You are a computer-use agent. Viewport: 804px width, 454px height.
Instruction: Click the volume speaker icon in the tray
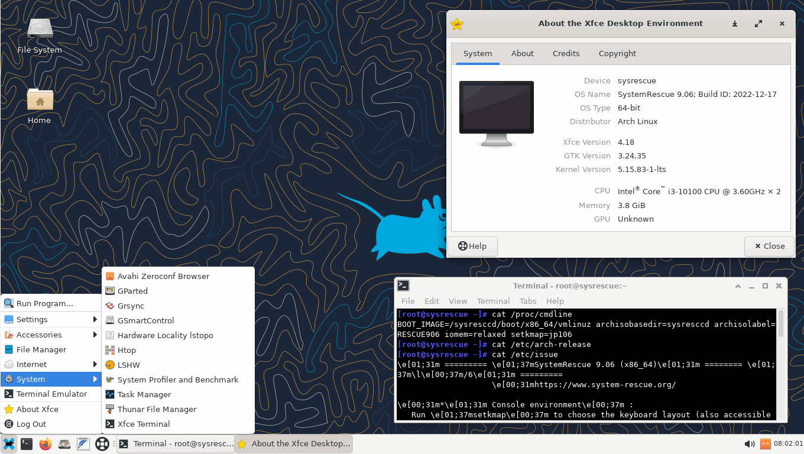click(x=749, y=444)
